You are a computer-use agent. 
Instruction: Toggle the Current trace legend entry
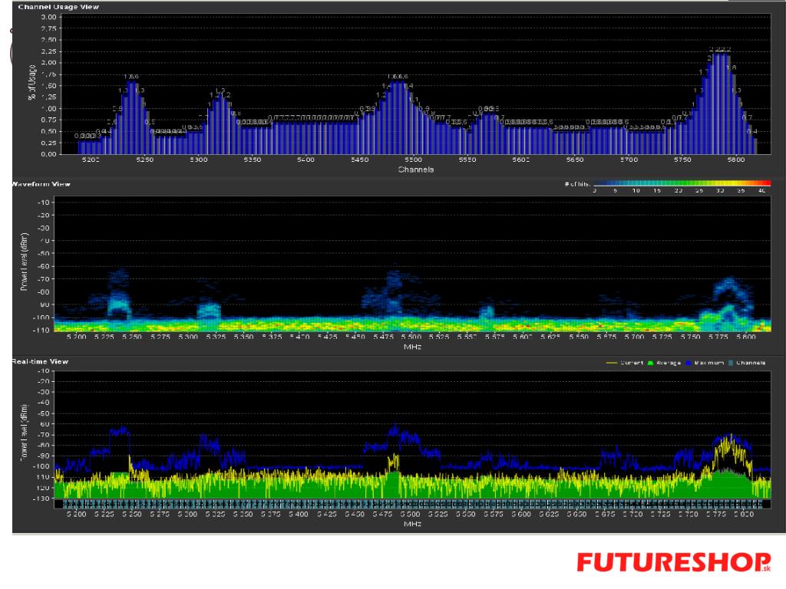pos(625,363)
